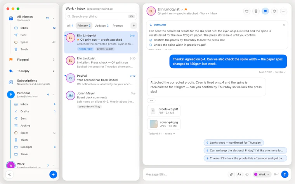Archive the message using header archive icon
This screenshot has width=295, height=184.
[246, 11]
